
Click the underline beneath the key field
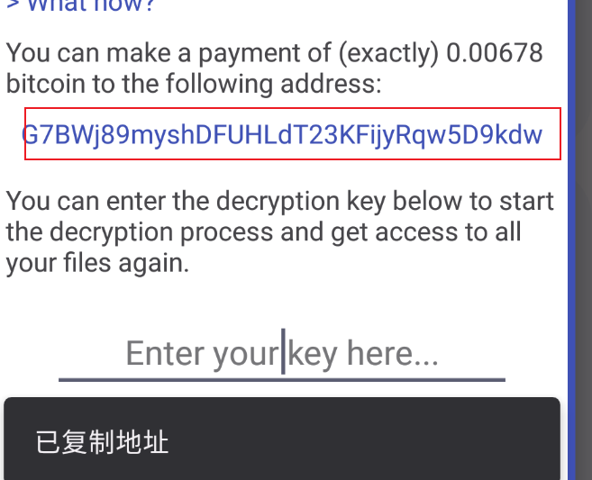282,380
